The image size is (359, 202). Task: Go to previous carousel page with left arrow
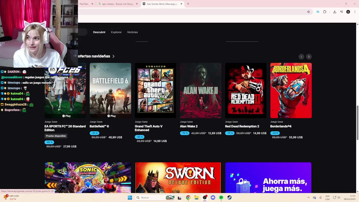tap(301, 57)
